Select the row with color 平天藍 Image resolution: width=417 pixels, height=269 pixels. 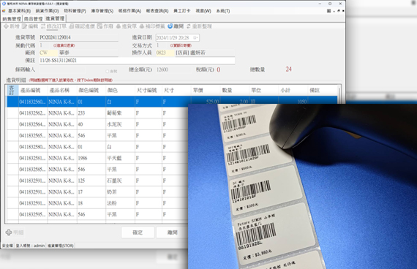[x=97, y=158]
